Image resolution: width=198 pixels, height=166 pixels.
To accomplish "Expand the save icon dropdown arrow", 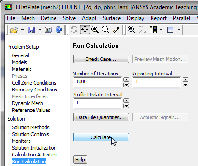I will (x=40, y=30).
